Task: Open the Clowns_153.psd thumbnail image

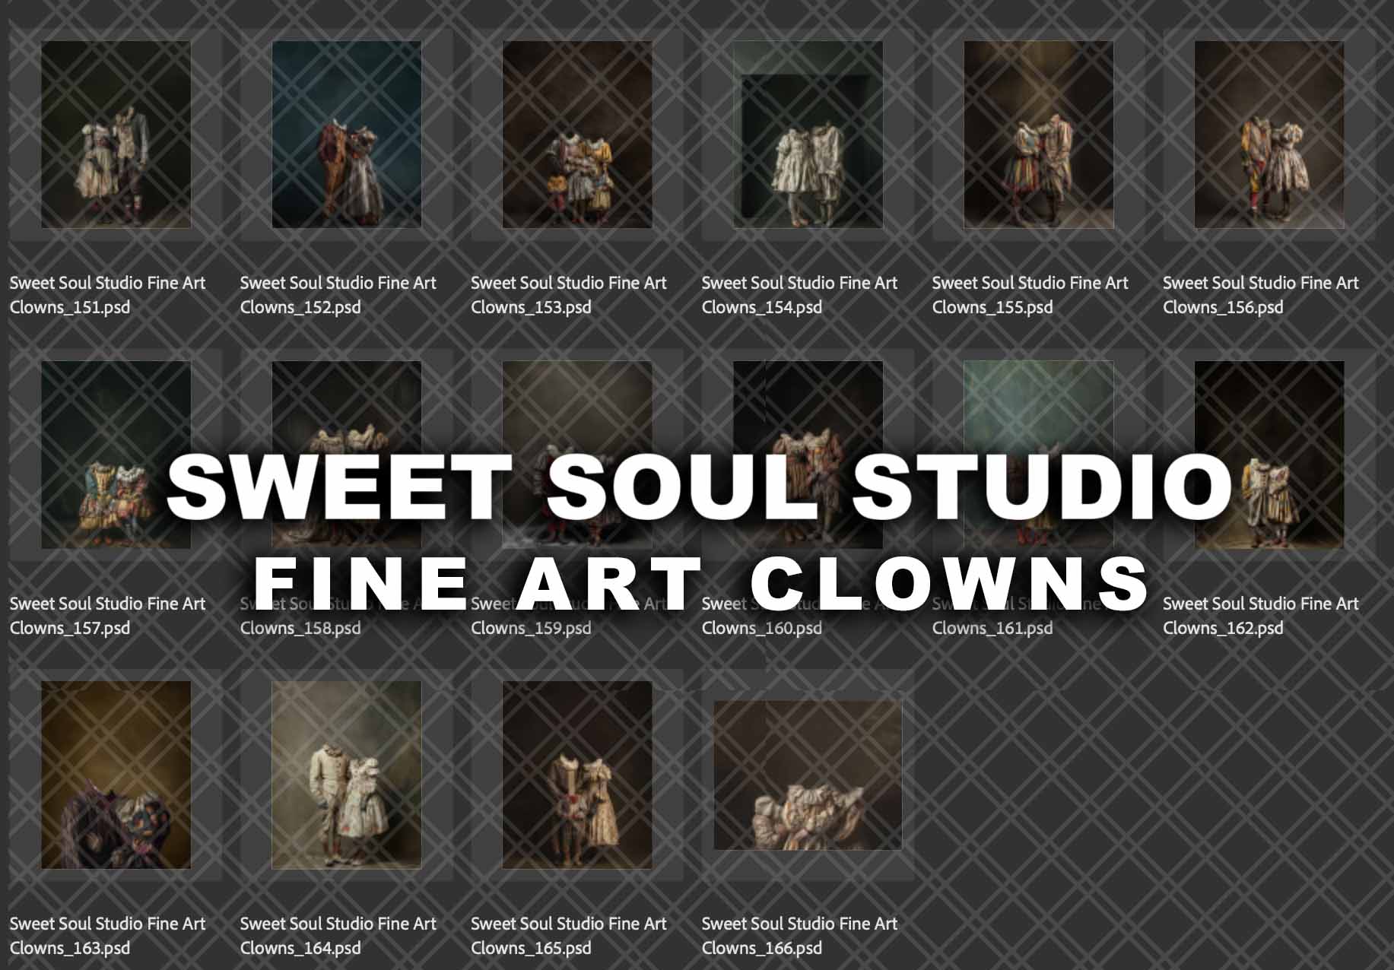Action: click(577, 135)
